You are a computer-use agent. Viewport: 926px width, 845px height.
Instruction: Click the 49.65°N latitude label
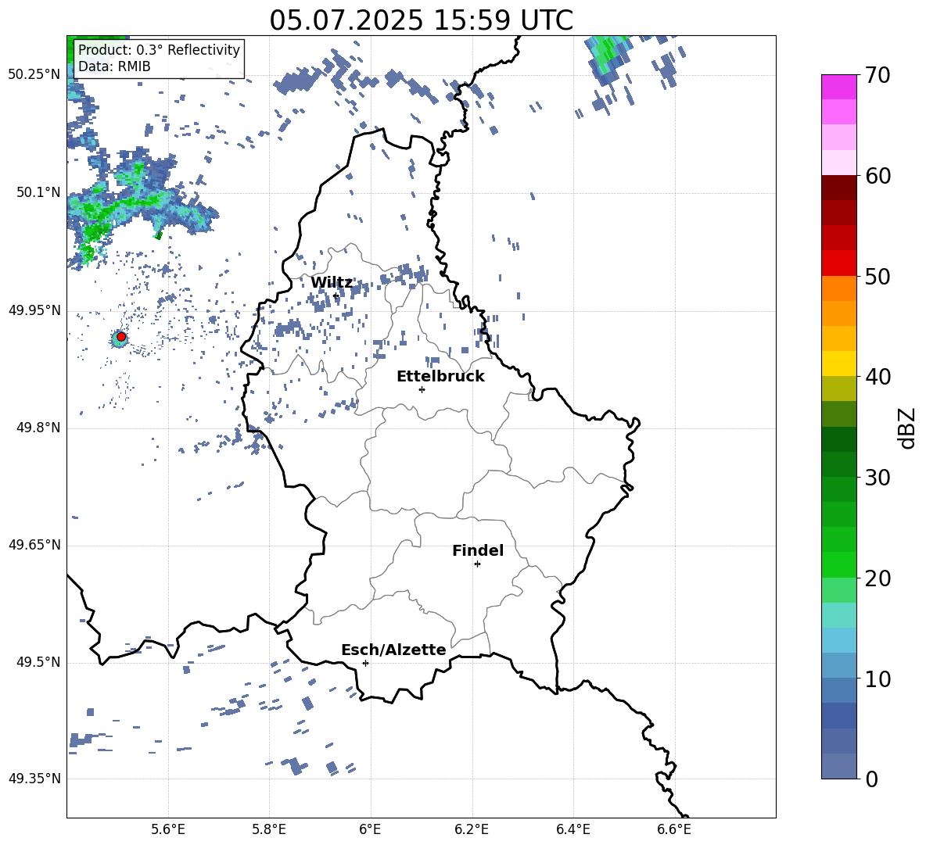click(34, 545)
